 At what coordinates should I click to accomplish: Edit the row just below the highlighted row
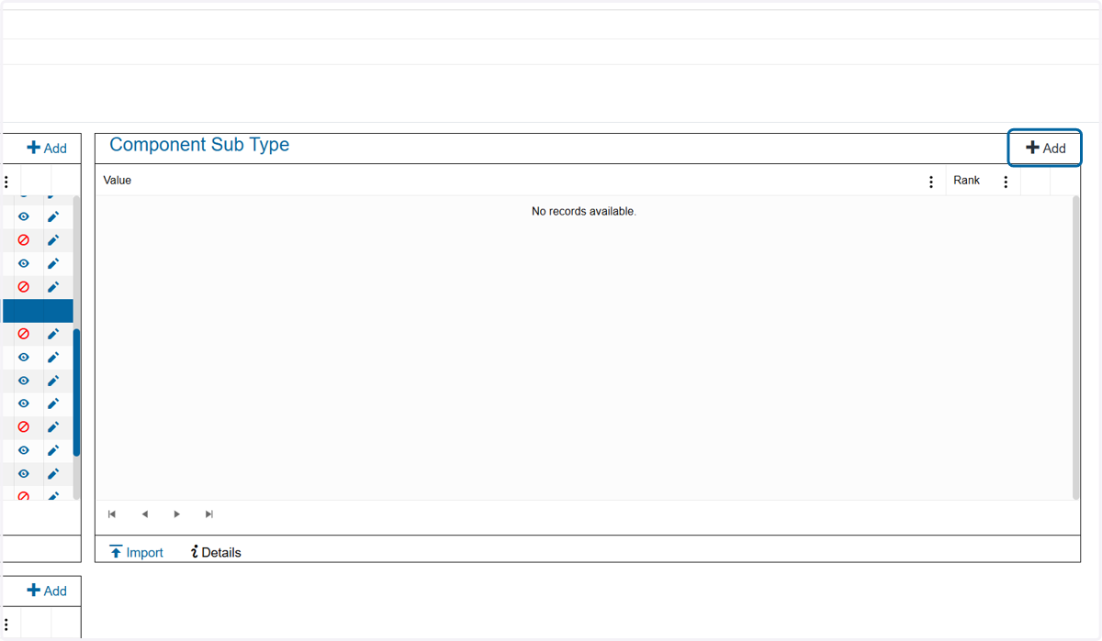coord(53,334)
